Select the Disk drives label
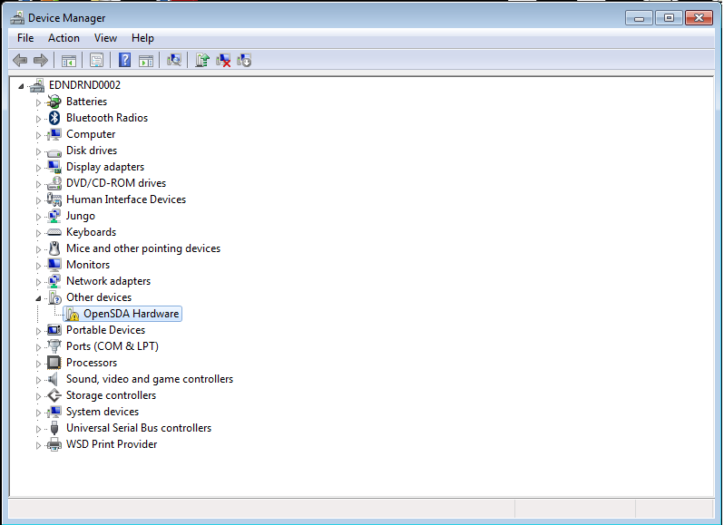Screen dimensions: 724x525 pos(92,151)
